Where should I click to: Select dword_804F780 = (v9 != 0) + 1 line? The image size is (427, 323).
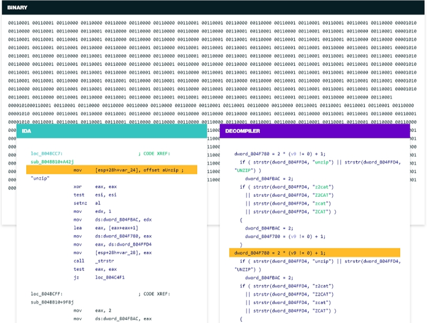click(x=285, y=237)
